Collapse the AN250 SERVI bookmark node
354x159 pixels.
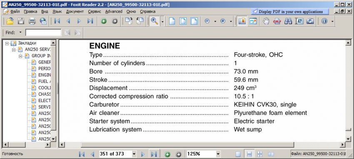coord(14,50)
